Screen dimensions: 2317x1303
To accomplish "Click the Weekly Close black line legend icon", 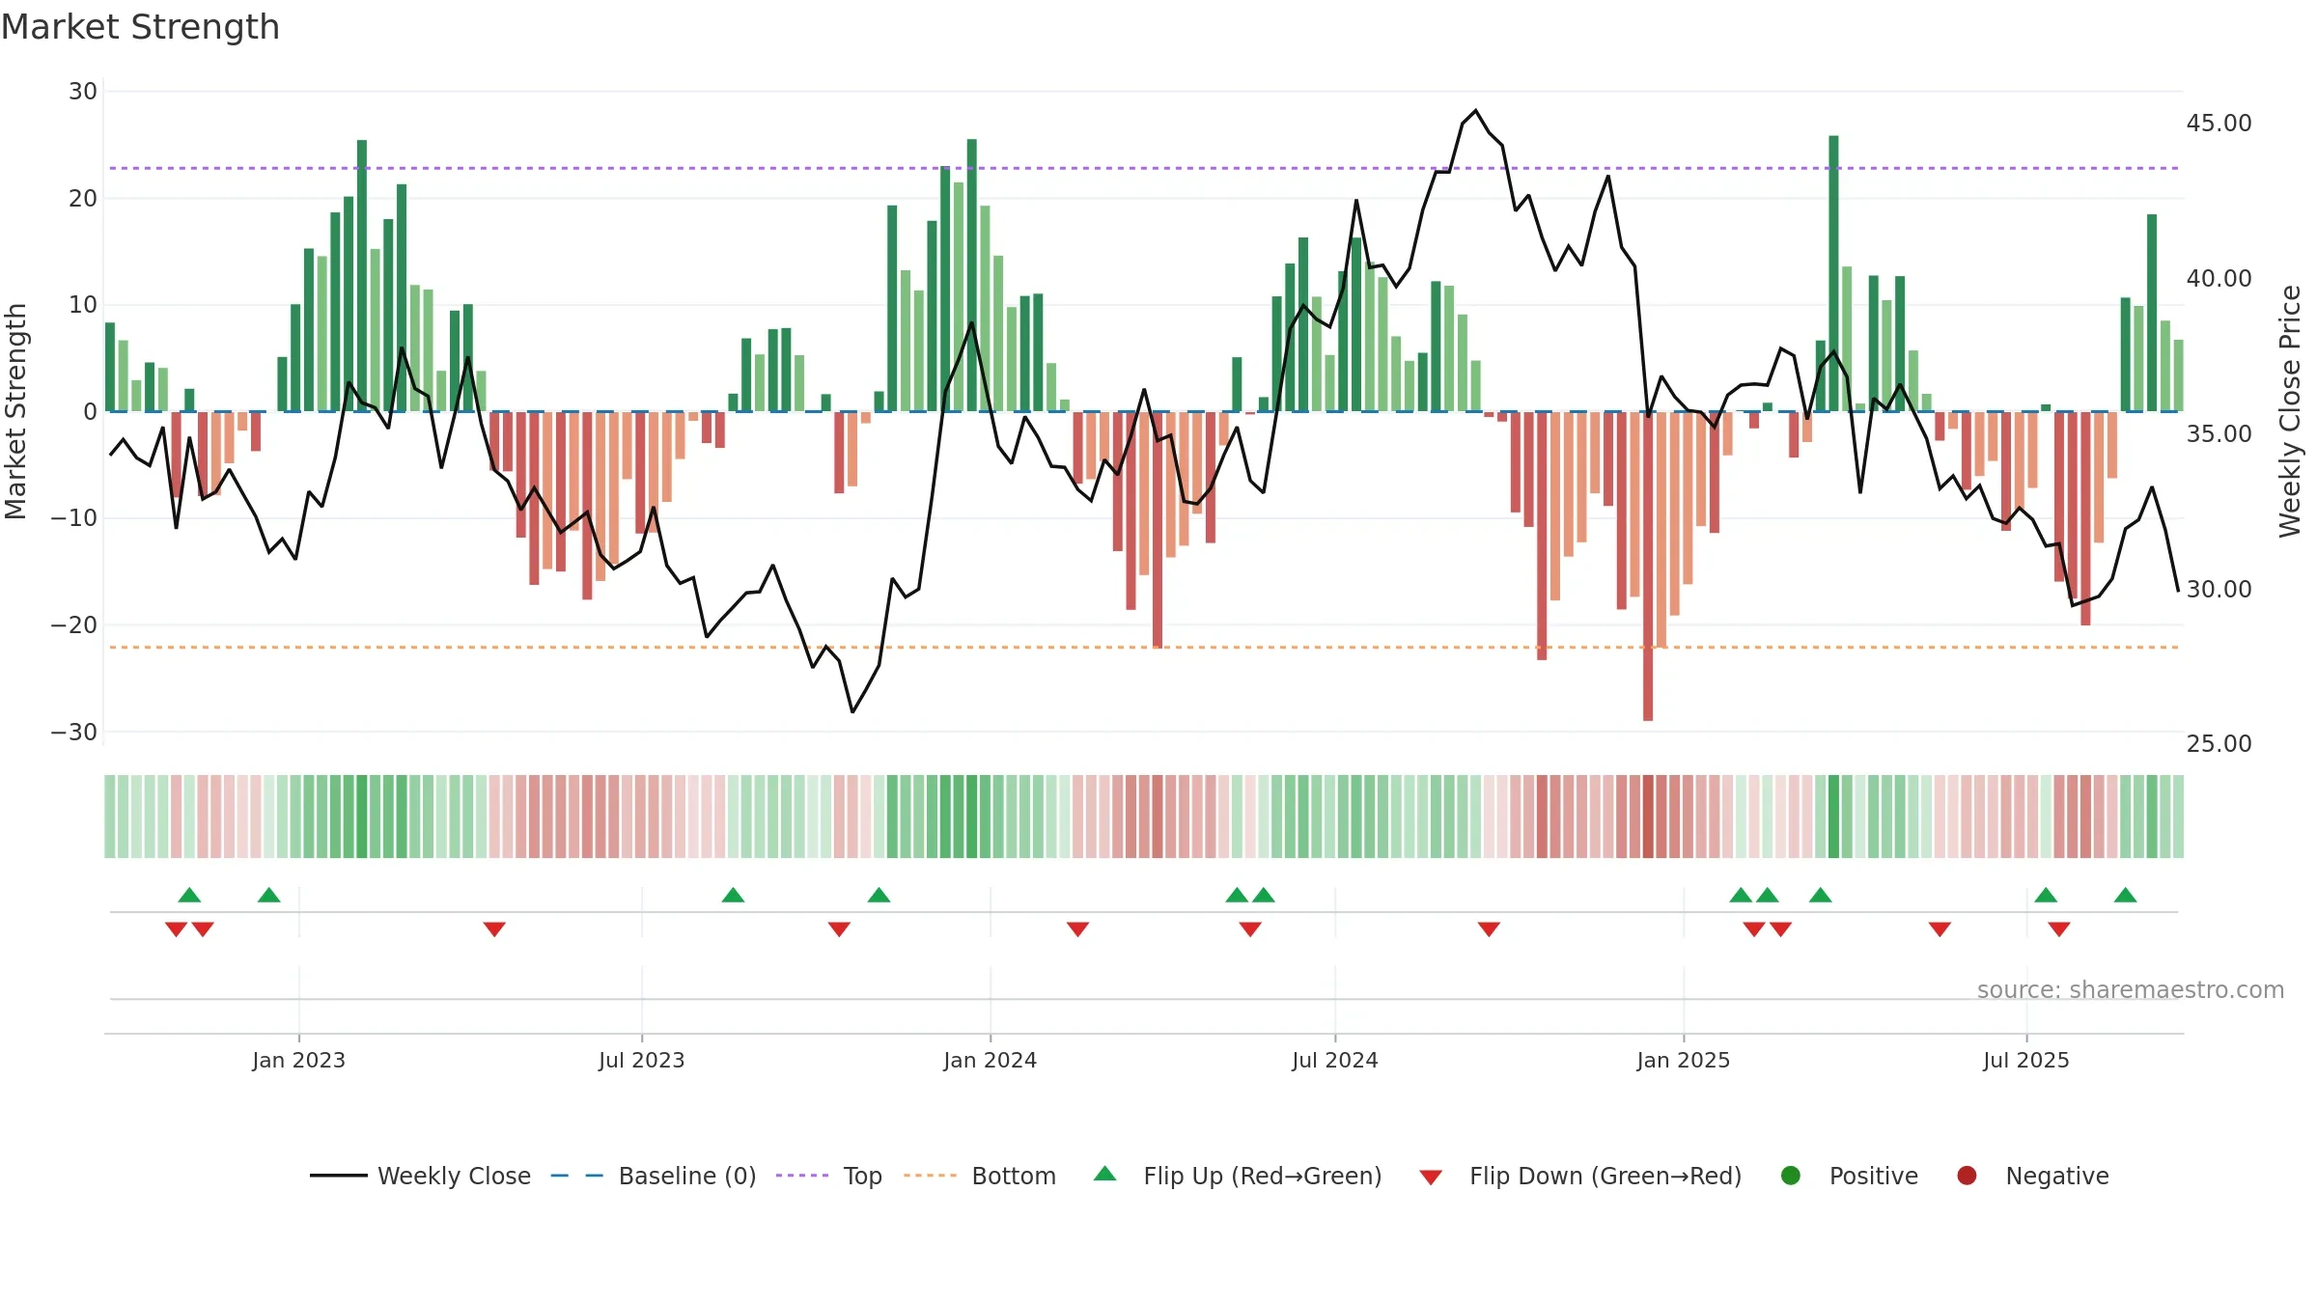I will [x=338, y=1176].
